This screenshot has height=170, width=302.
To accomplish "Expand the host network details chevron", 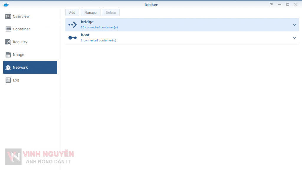I will click(x=294, y=38).
